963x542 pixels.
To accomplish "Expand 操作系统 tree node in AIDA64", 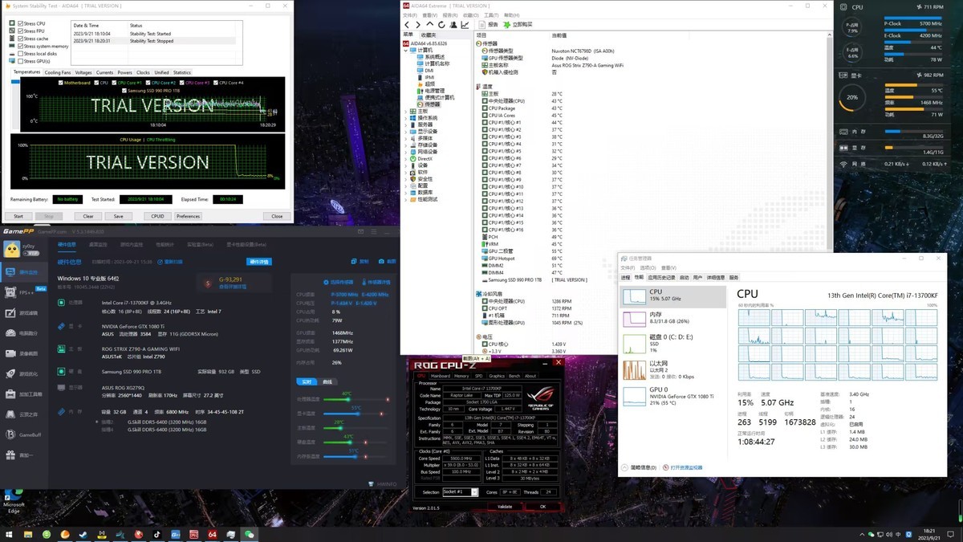I will 406,118.
